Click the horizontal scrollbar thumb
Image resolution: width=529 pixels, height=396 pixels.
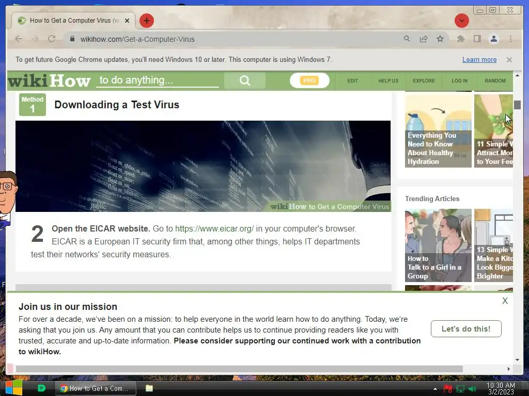pos(239,369)
